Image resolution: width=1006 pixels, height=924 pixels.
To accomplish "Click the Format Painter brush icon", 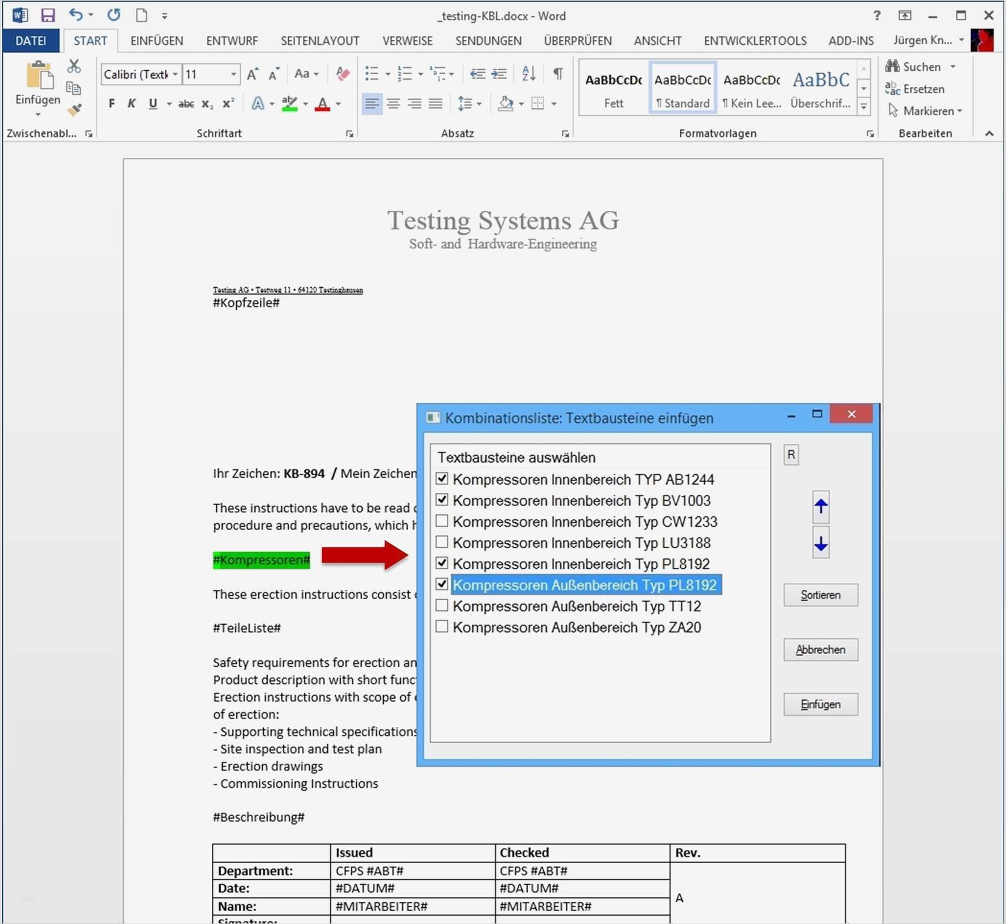I will point(74,110).
